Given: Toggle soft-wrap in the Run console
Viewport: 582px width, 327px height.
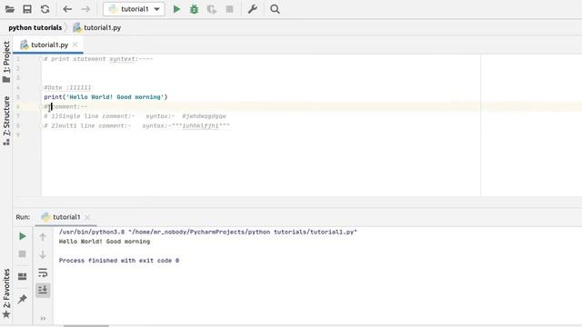Looking at the screenshot, I should 43,272.
